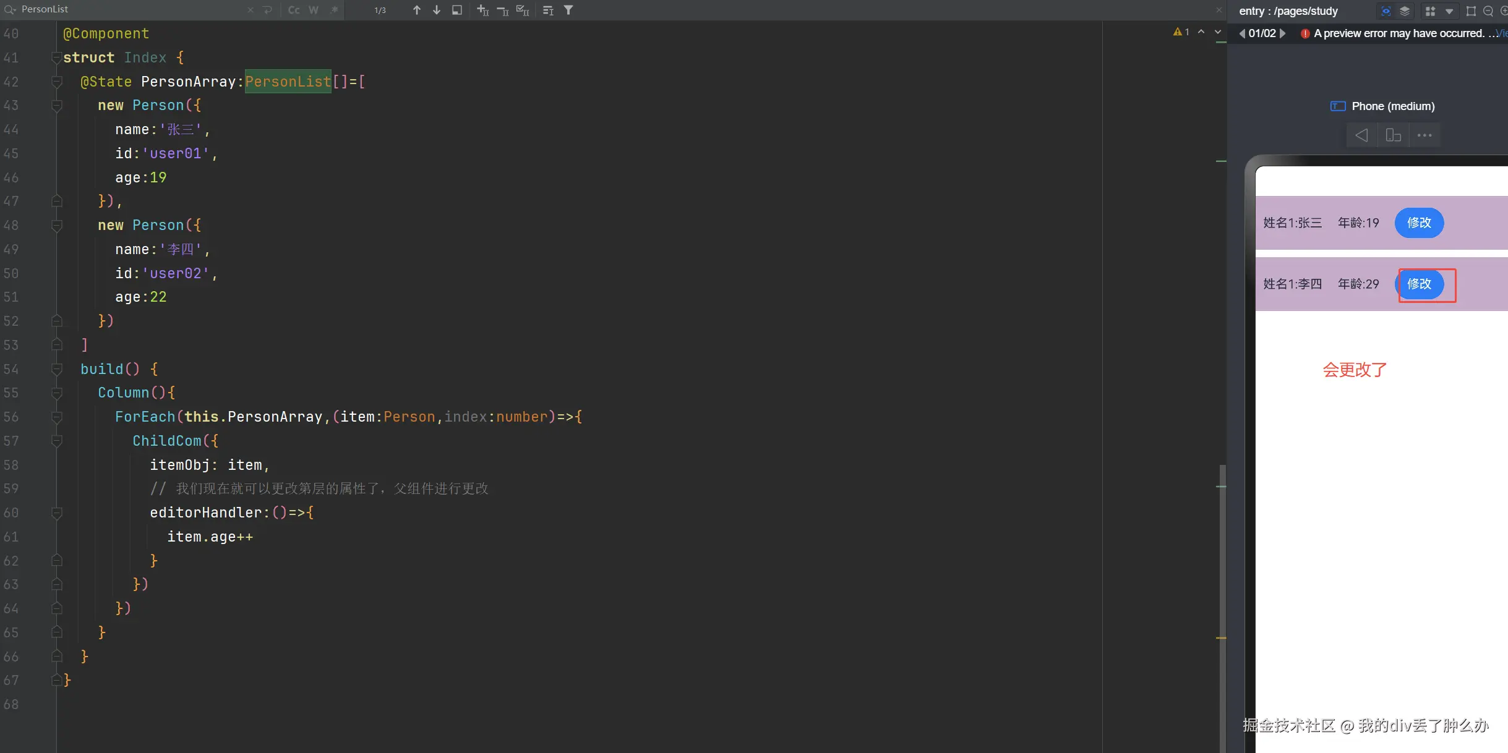Viewport: 1508px width, 753px height.
Task: Go to next preview page arrow
Action: coord(1283,33)
